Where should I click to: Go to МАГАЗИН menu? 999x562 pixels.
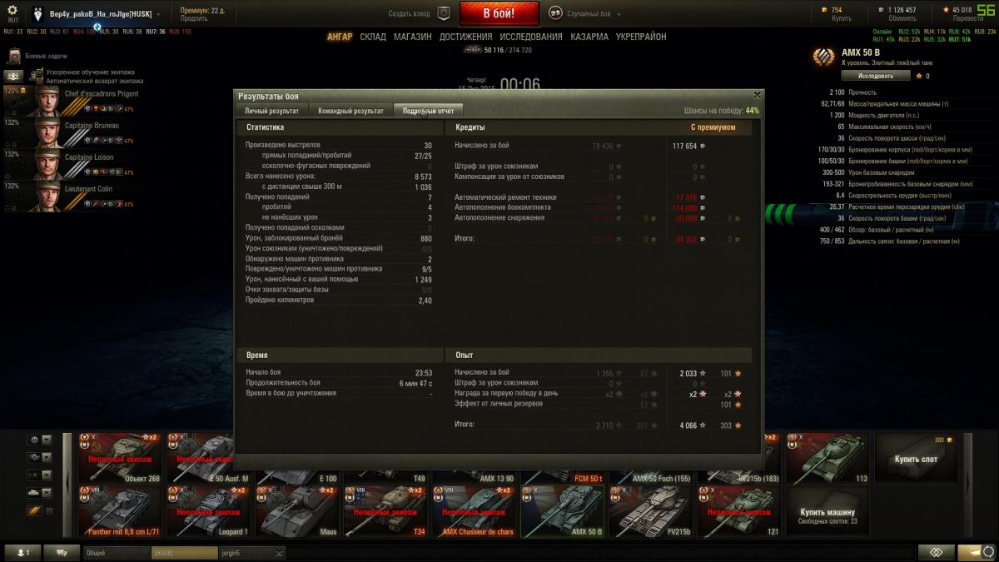tap(413, 37)
